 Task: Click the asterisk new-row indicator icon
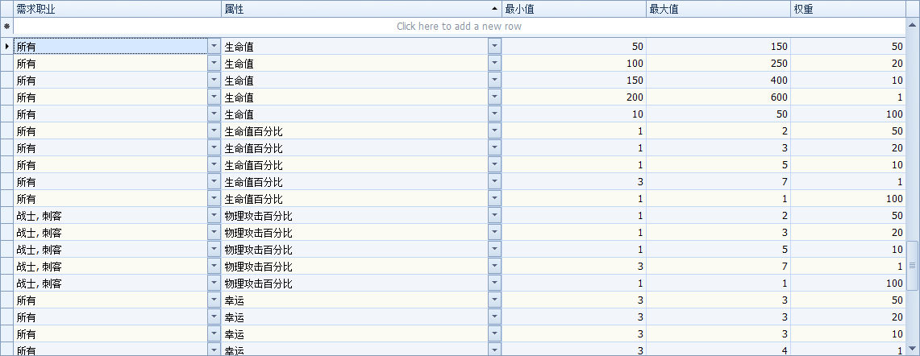point(6,27)
